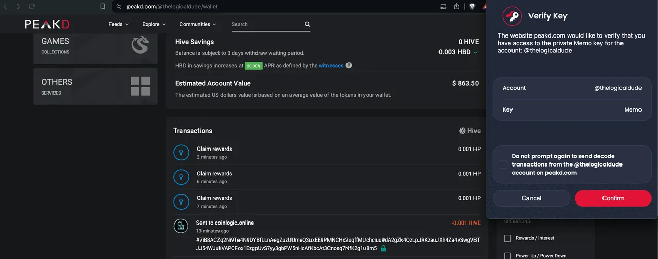Bookmark this page using the bookmark icon
658x259 pixels.
tap(103, 7)
